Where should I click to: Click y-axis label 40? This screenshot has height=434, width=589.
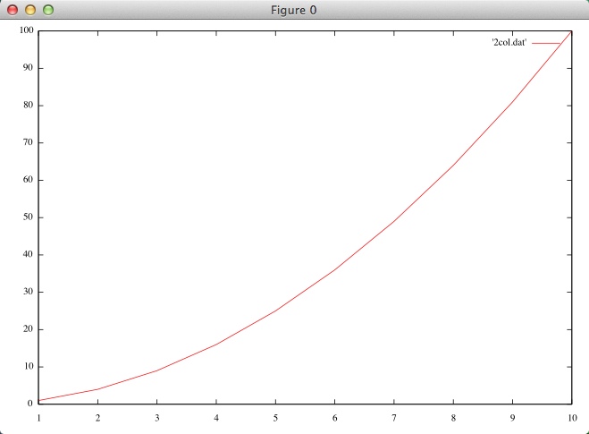[x=29, y=254]
